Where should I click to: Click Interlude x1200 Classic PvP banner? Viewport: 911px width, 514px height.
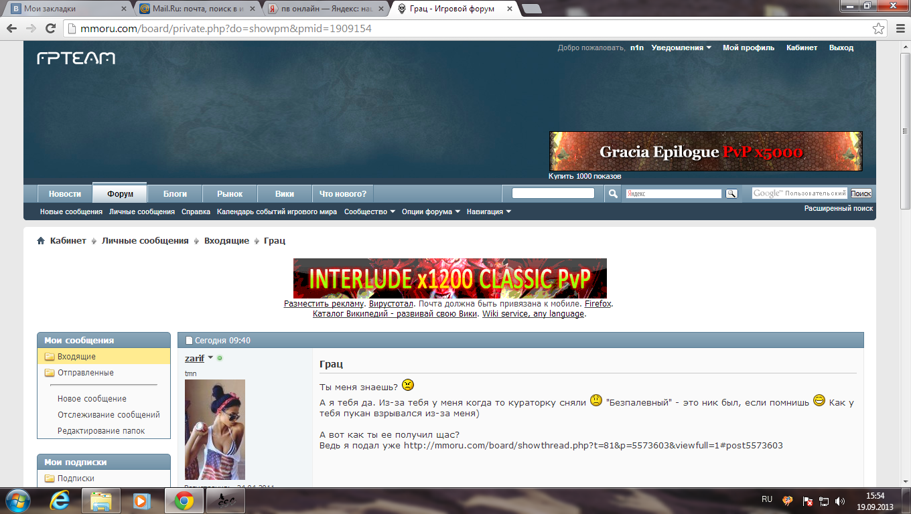coord(450,278)
